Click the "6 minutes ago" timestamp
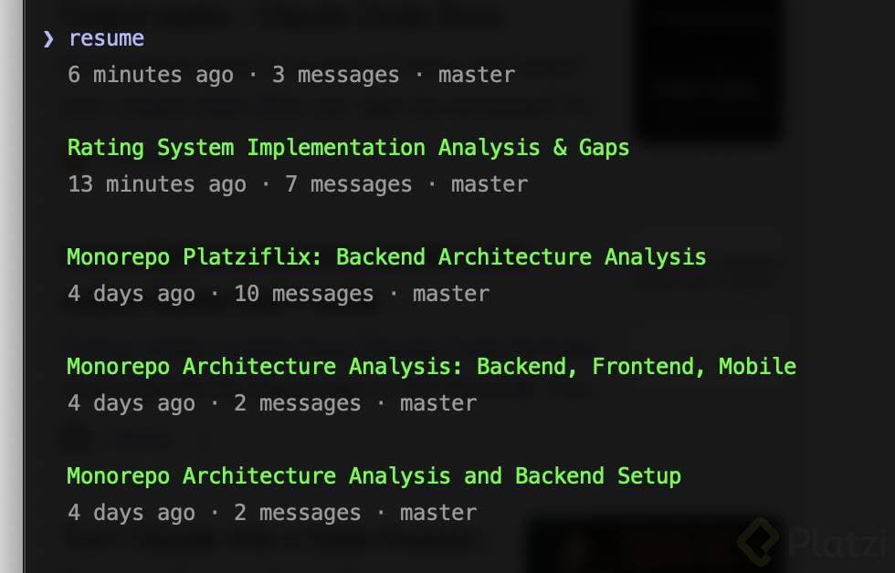This screenshot has width=895, height=573. (151, 75)
